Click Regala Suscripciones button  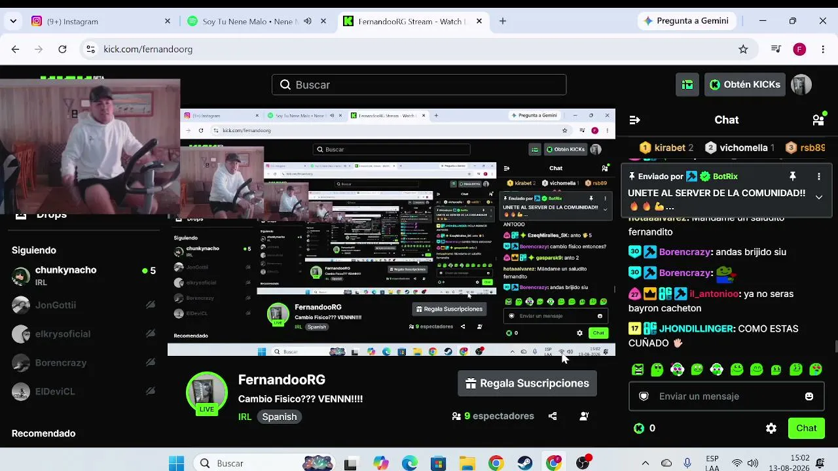pos(527,383)
